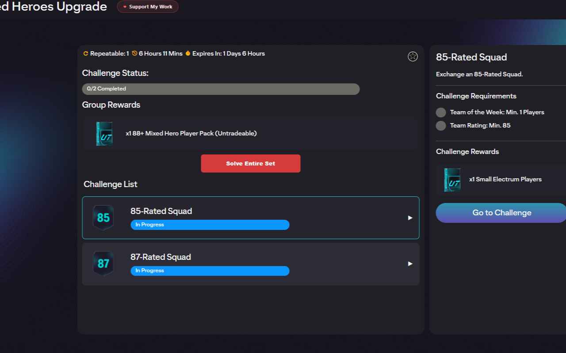This screenshot has height=353, width=566.
Task: Click the 85-Rated Squad In Progress bar
Action: pyautogui.click(x=210, y=225)
